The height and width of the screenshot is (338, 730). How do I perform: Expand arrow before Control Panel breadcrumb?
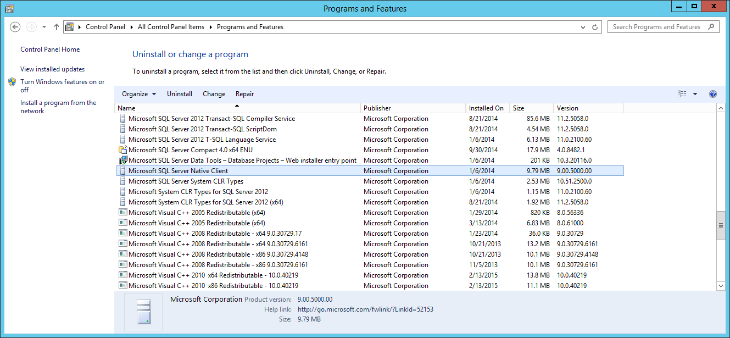point(80,27)
